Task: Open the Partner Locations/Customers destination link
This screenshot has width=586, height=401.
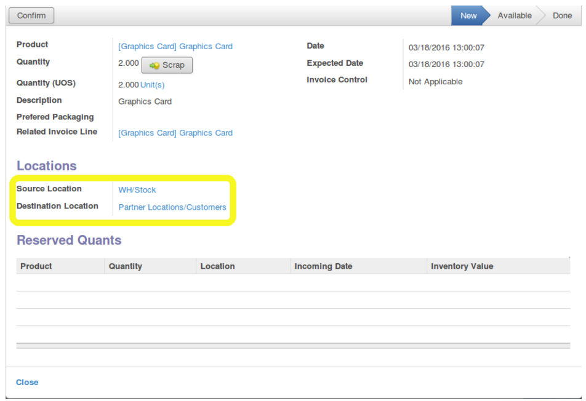Action: pyautogui.click(x=172, y=207)
